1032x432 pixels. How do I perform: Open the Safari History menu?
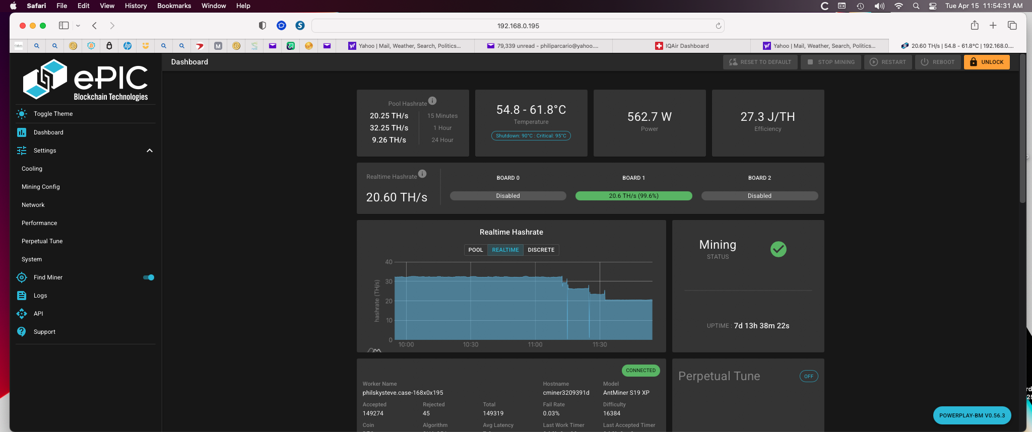click(136, 6)
